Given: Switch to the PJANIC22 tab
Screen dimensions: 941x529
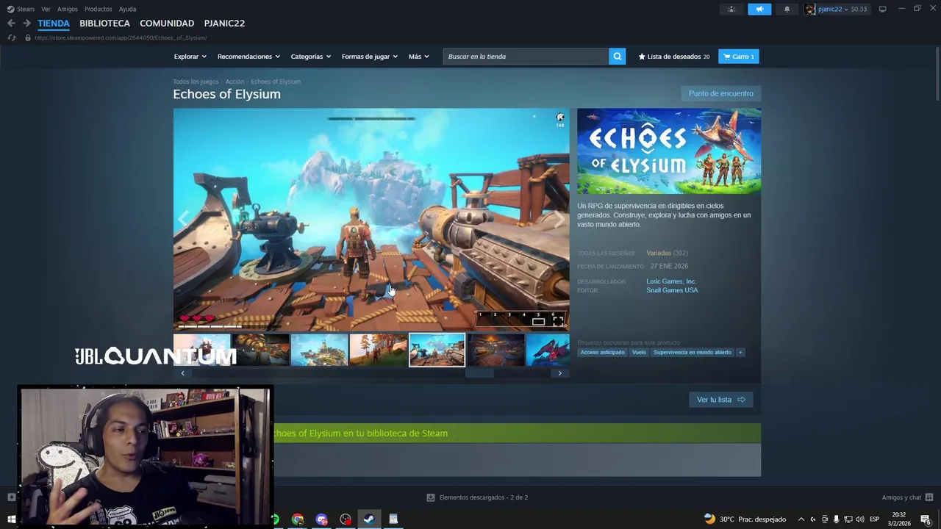Looking at the screenshot, I should pos(224,24).
